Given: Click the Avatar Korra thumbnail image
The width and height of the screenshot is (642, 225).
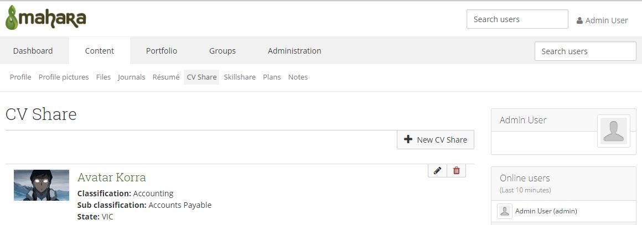Looking at the screenshot, I should coord(42,185).
